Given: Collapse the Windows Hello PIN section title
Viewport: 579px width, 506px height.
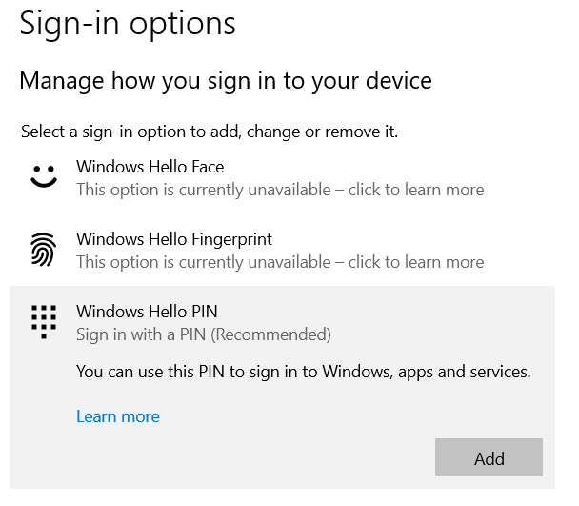Looking at the screenshot, I should [147, 312].
